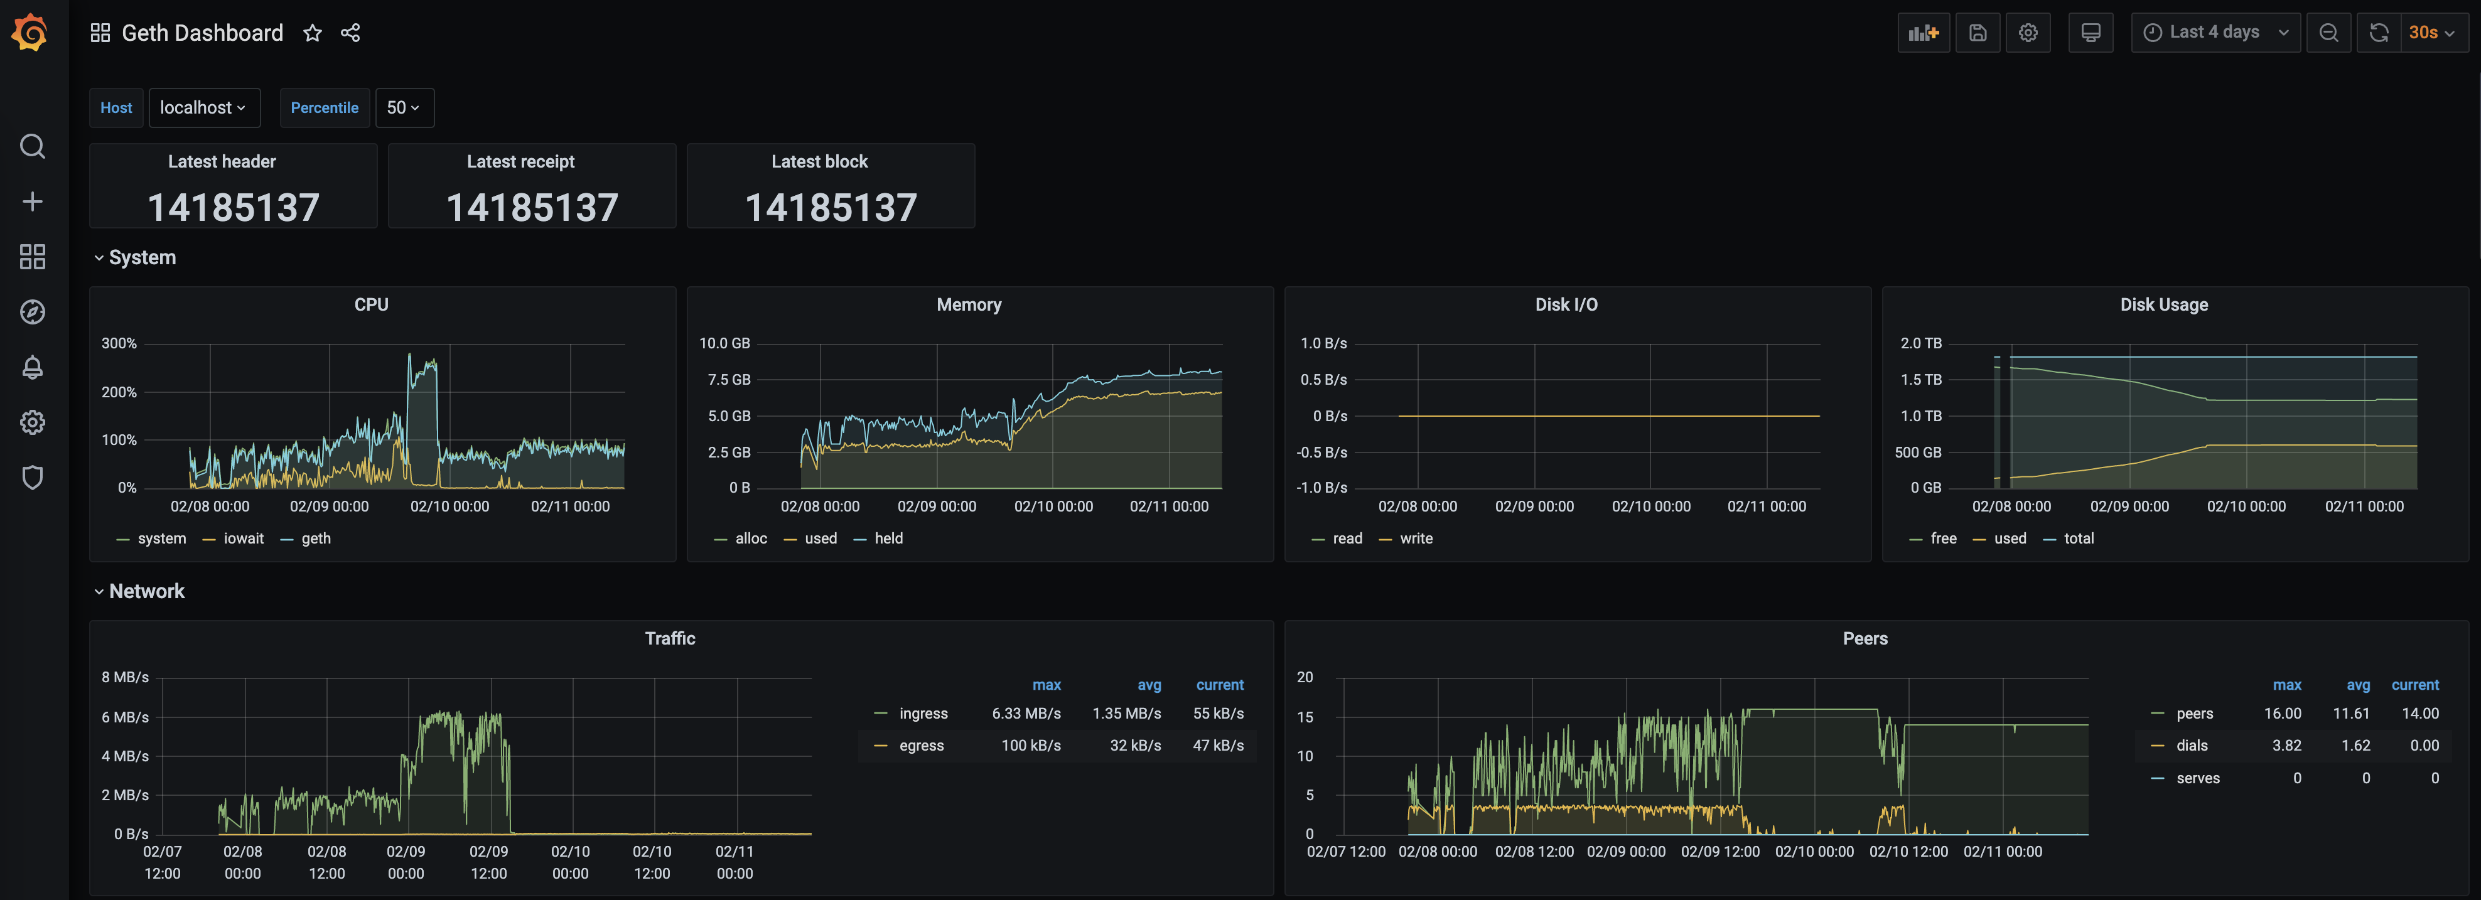2481x900 pixels.
Task: Share the dashboard via share icon
Action: 350,33
